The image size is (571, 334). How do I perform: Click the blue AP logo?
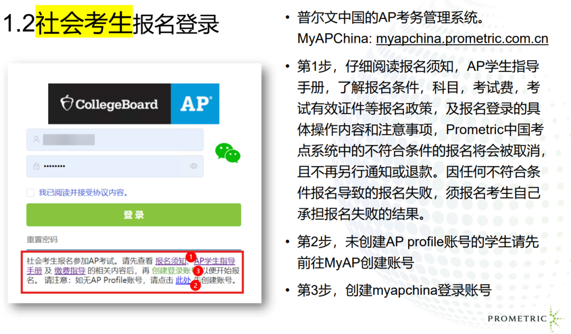(195, 104)
